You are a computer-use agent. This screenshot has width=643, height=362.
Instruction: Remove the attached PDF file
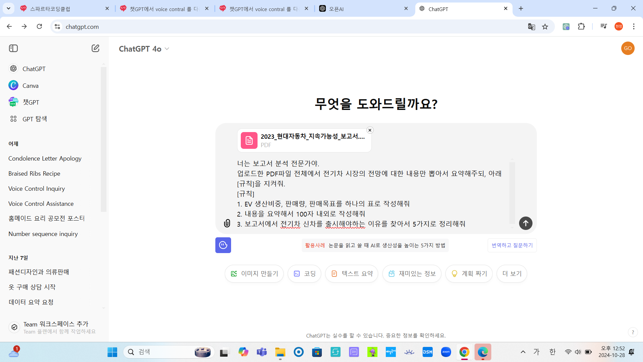point(370,130)
